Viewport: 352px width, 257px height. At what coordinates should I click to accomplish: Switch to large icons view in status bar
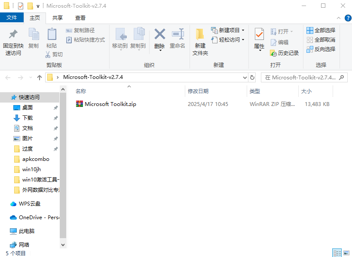(346, 253)
